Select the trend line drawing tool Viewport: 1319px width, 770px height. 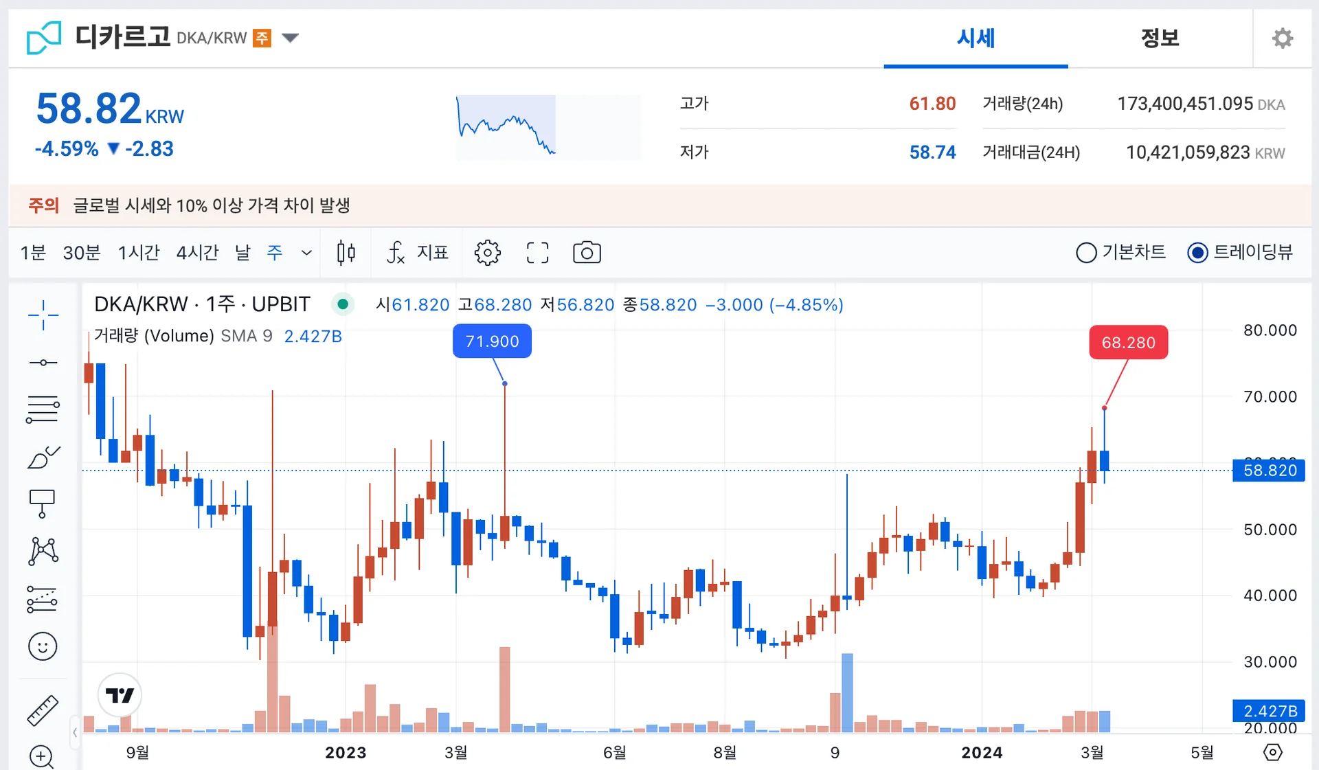click(x=43, y=362)
